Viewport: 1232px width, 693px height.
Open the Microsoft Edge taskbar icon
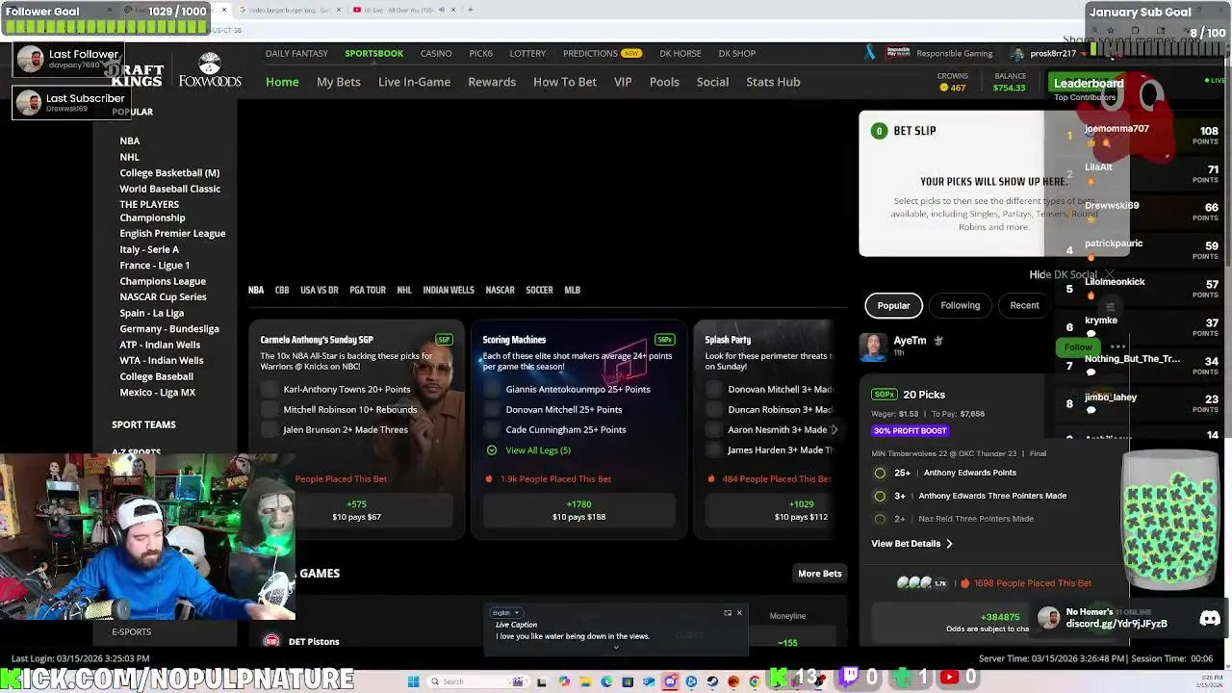(x=606, y=681)
